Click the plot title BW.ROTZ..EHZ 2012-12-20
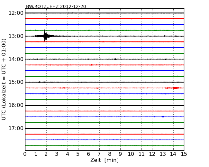This screenshot has width=209, height=167. (x=56, y=6)
